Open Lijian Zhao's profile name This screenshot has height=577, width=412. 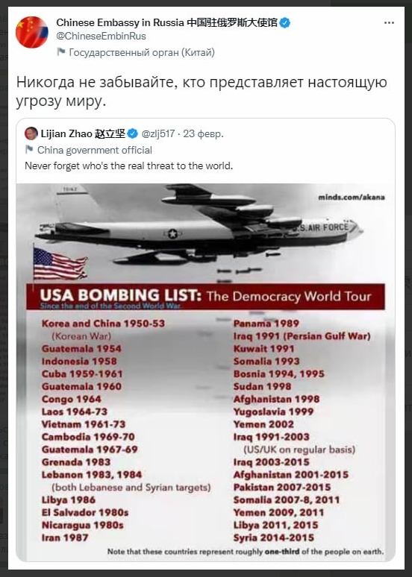click(x=83, y=133)
